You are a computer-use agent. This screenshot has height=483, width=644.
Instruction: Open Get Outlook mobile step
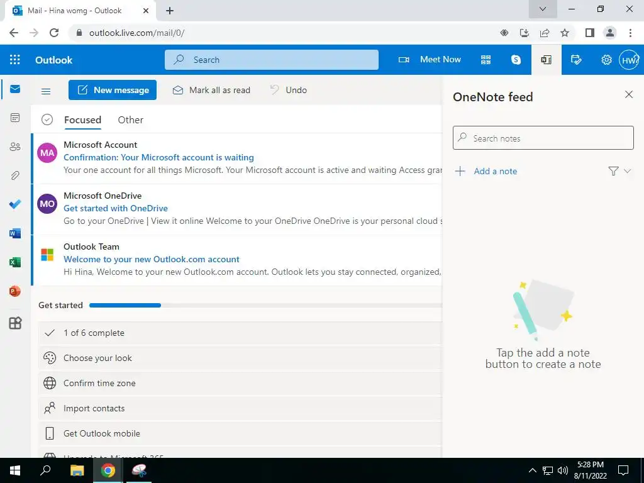pos(240,433)
